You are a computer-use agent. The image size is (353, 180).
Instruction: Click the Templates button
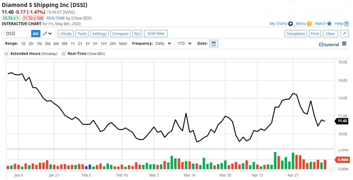click(x=296, y=34)
